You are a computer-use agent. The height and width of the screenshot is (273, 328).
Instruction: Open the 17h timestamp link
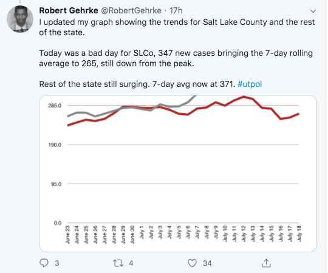(x=176, y=10)
